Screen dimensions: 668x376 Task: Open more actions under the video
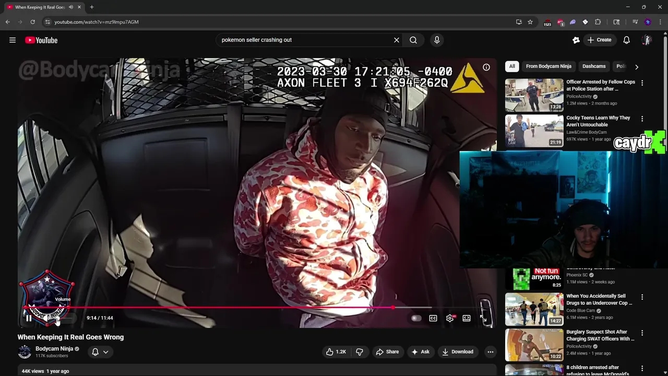(x=490, y=351)
